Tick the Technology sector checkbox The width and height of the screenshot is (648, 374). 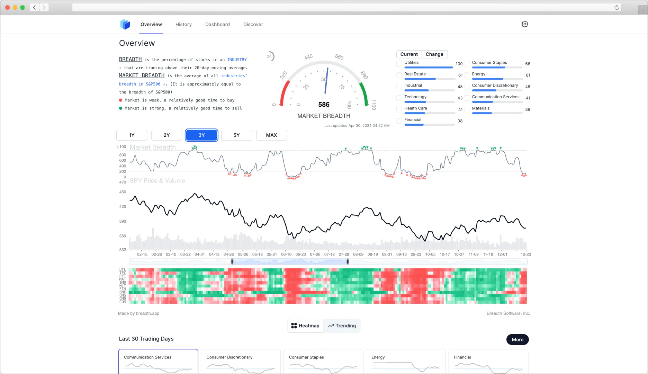pos(399,98)
